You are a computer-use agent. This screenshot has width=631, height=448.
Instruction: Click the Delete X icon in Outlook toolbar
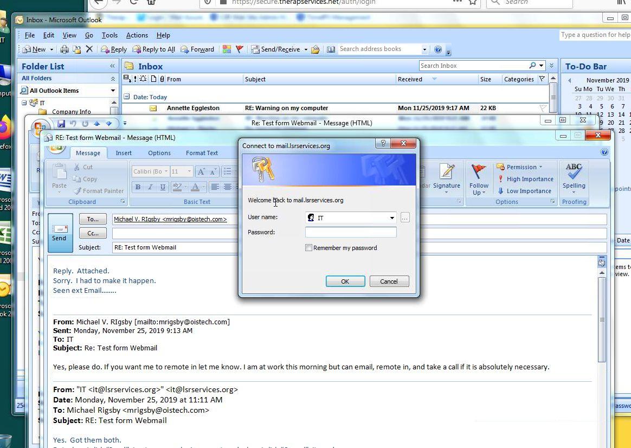pos(89,49)
